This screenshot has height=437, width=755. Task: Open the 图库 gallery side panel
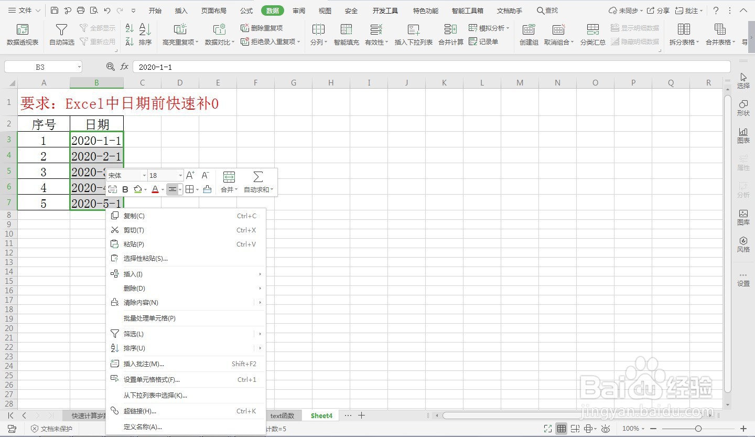[x=743, y=217]
